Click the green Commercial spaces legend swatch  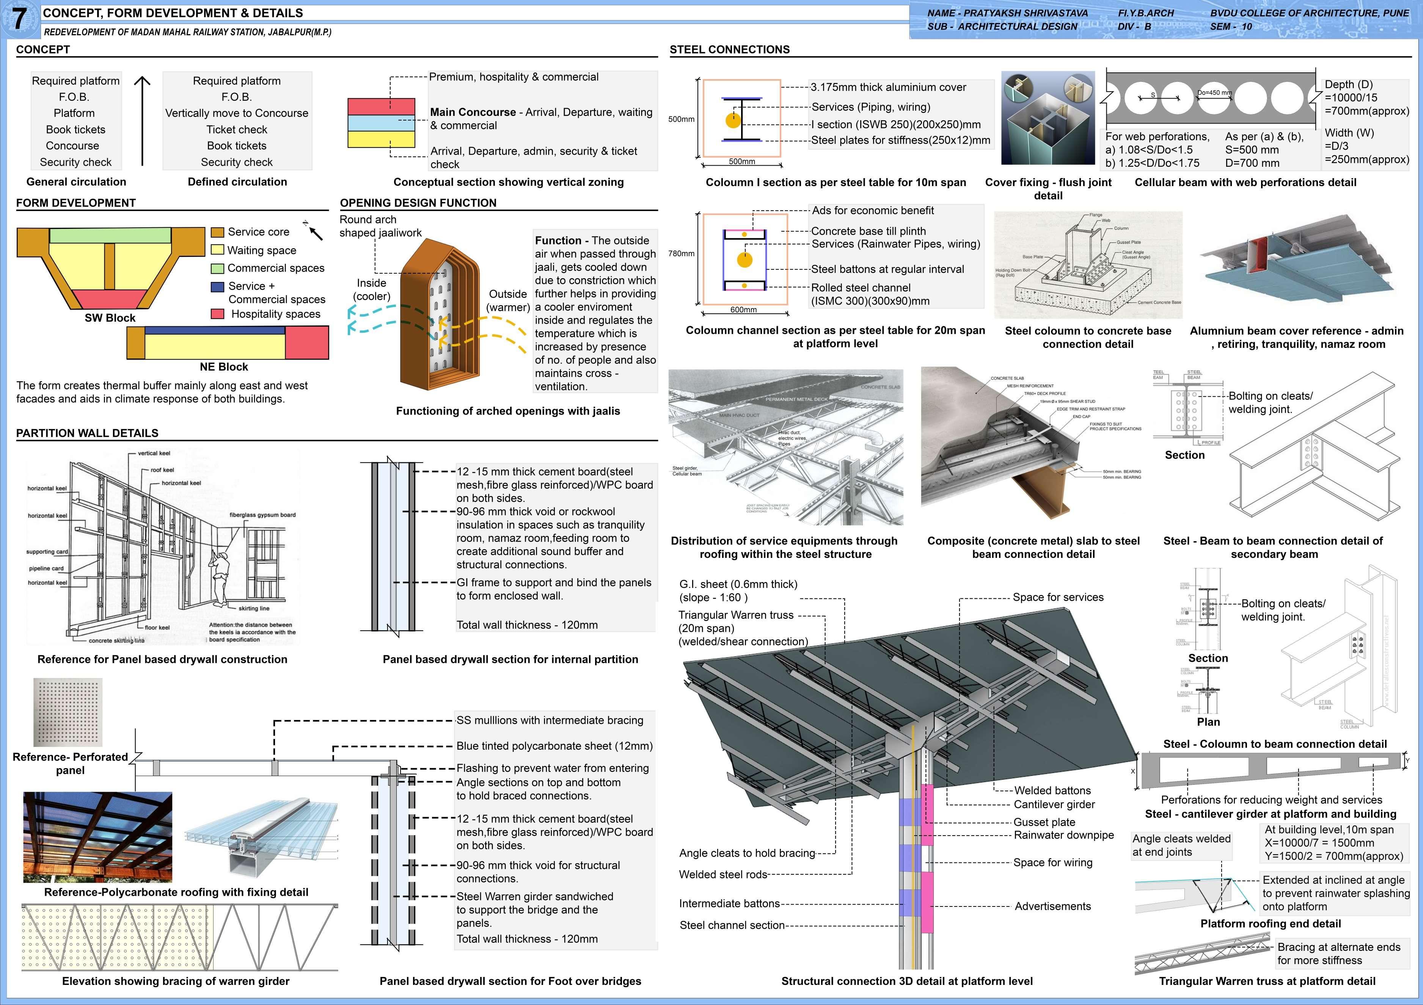(x=217, y=268)
